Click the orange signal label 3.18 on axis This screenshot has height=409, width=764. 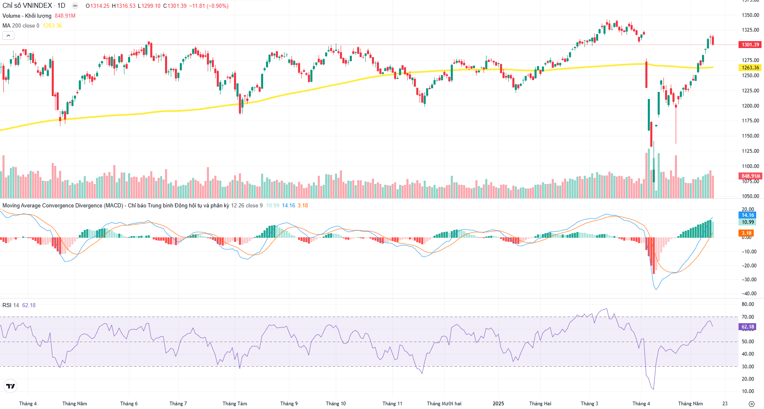pos(746,233)
